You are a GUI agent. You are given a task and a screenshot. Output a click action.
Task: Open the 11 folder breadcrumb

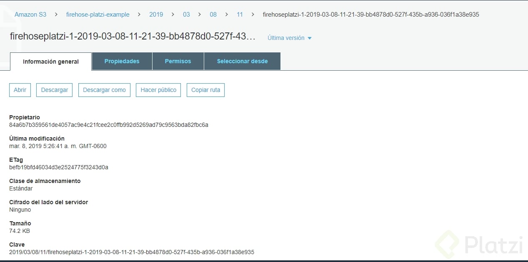[240, 15]
